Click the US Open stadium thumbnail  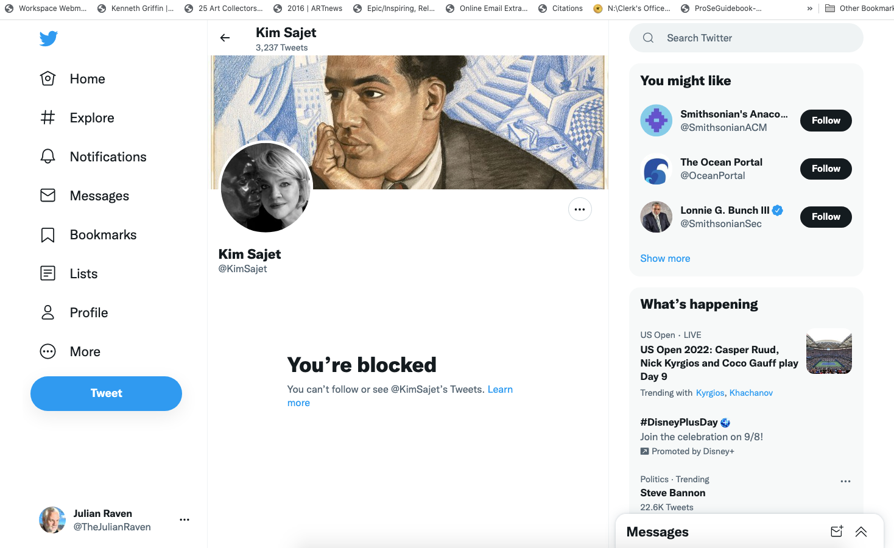(x=829, y=351)
